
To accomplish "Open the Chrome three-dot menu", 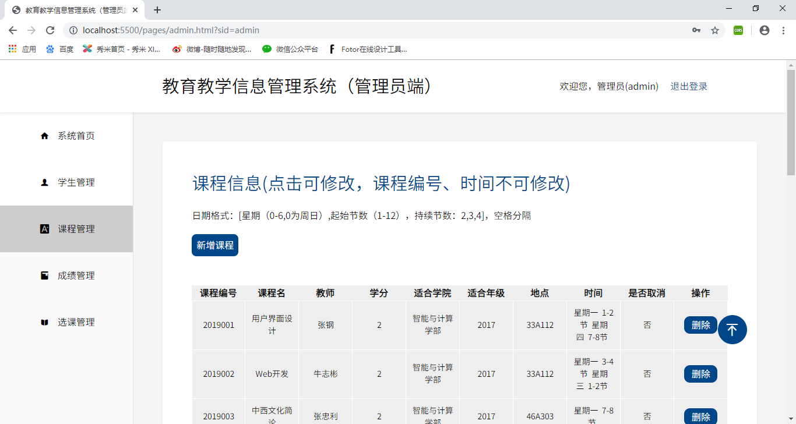I will [783, 30].
